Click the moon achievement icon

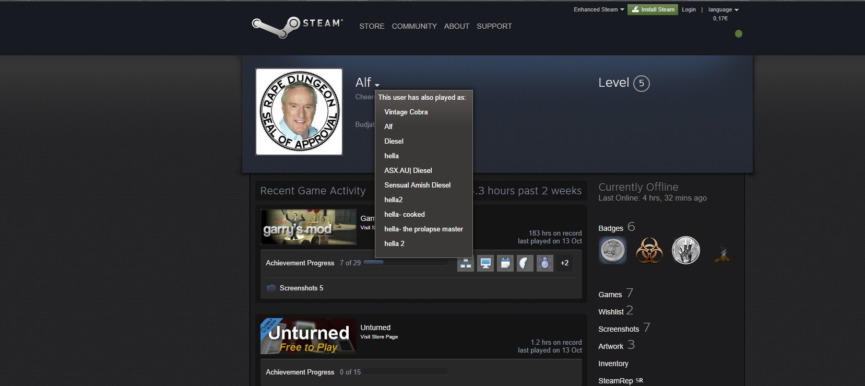pyautogui.click(x=525, y=263)
